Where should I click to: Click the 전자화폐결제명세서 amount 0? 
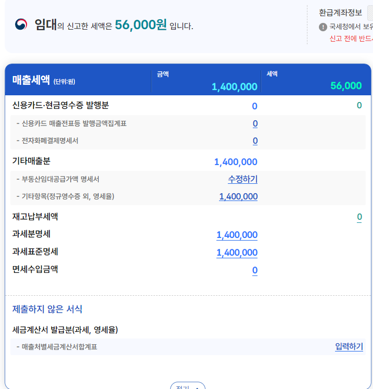pyautogui.click(x=255, y=141)
